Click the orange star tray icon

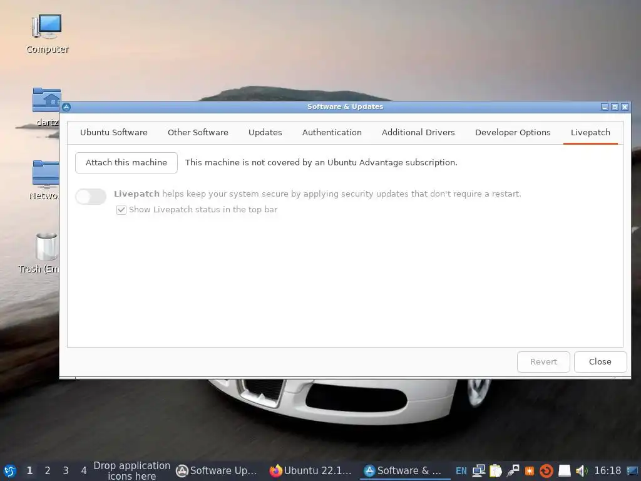[x=530, y=471]
